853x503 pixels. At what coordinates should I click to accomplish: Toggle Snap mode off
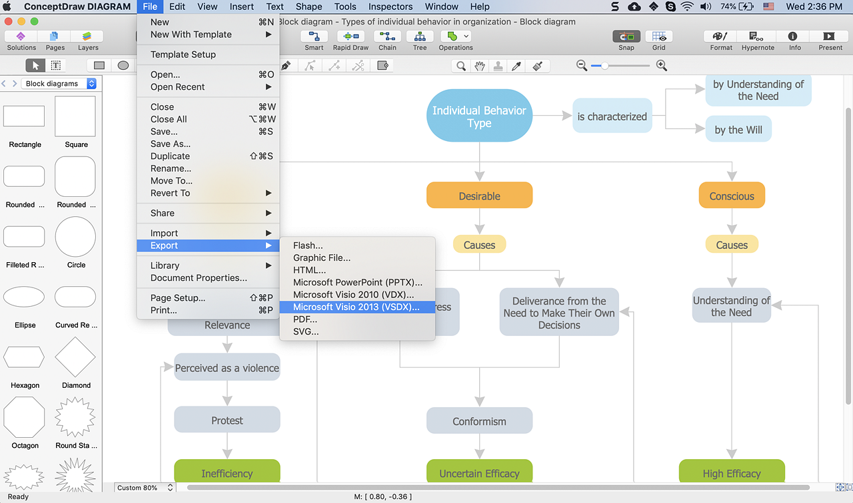(626, 40)
